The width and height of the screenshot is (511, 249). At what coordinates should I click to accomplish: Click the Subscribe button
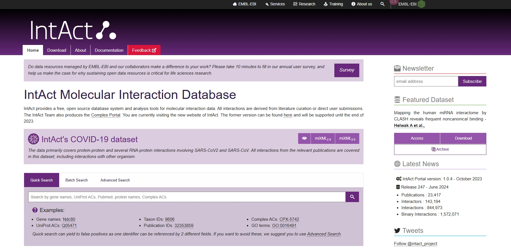(x=472, y=81)
